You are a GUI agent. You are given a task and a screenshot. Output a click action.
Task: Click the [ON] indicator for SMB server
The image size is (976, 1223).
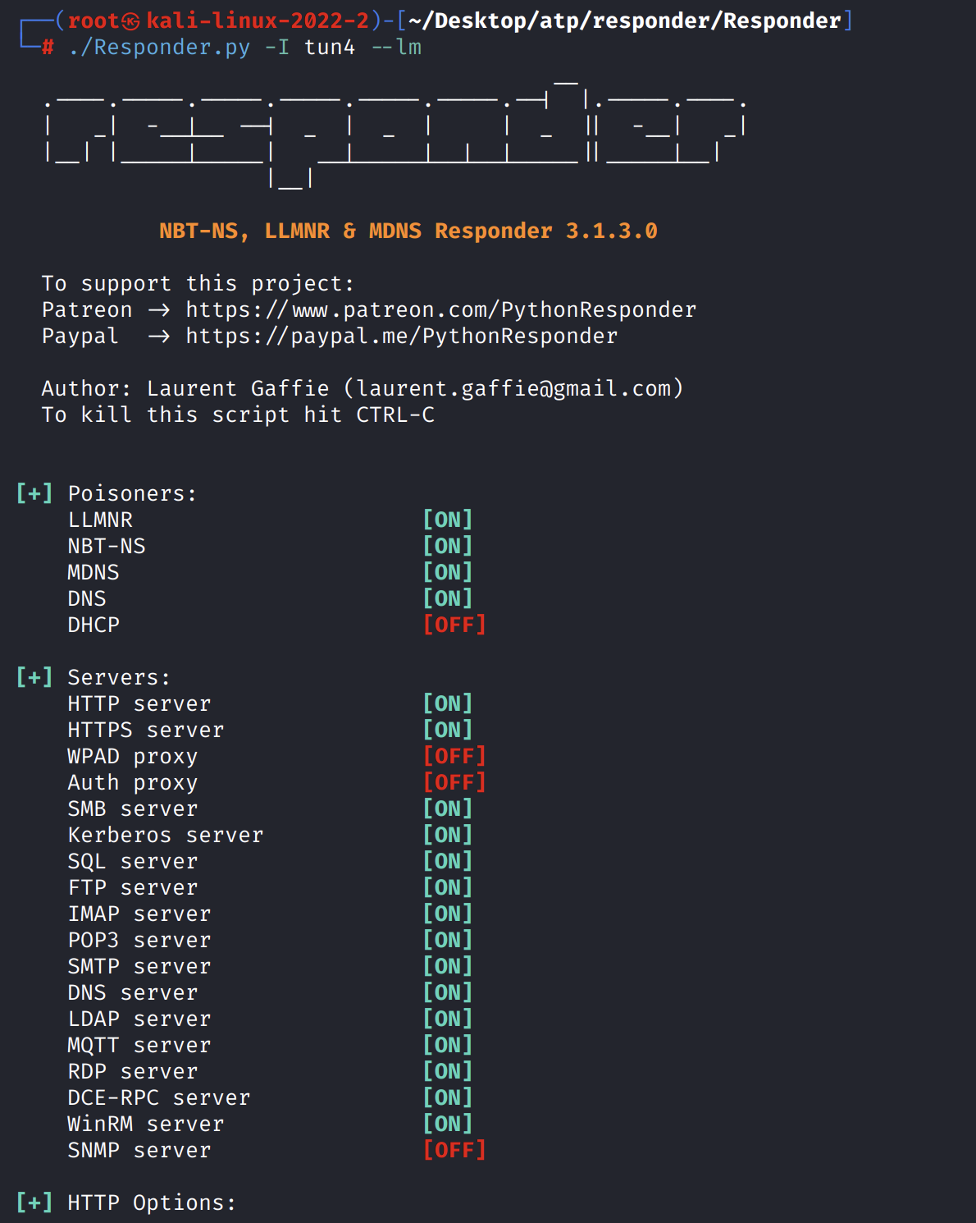click(448, 809)
